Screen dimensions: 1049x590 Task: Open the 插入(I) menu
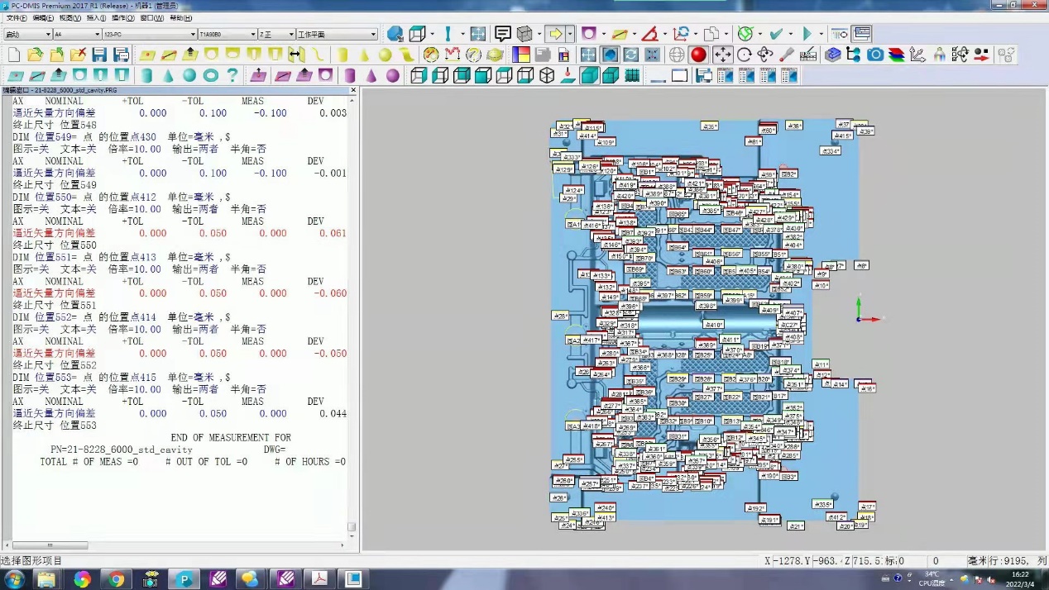tap(96, 17)
